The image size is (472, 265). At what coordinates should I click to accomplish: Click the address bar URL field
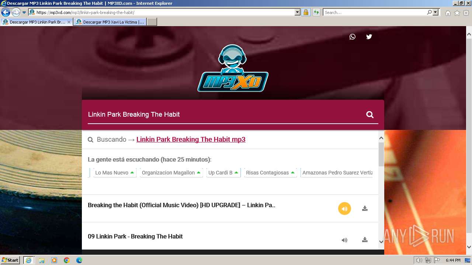(x=165, y=13)
